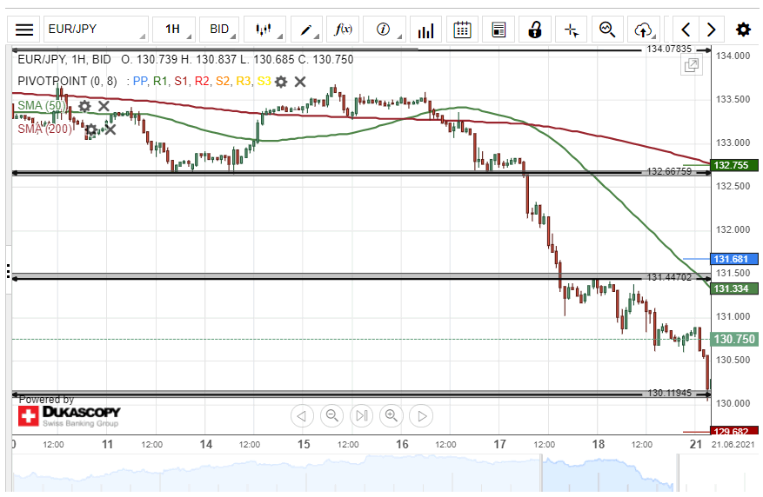Remove the SMA (200) indicator
Viewport: 763px width, 497px height.
[110, 129]
